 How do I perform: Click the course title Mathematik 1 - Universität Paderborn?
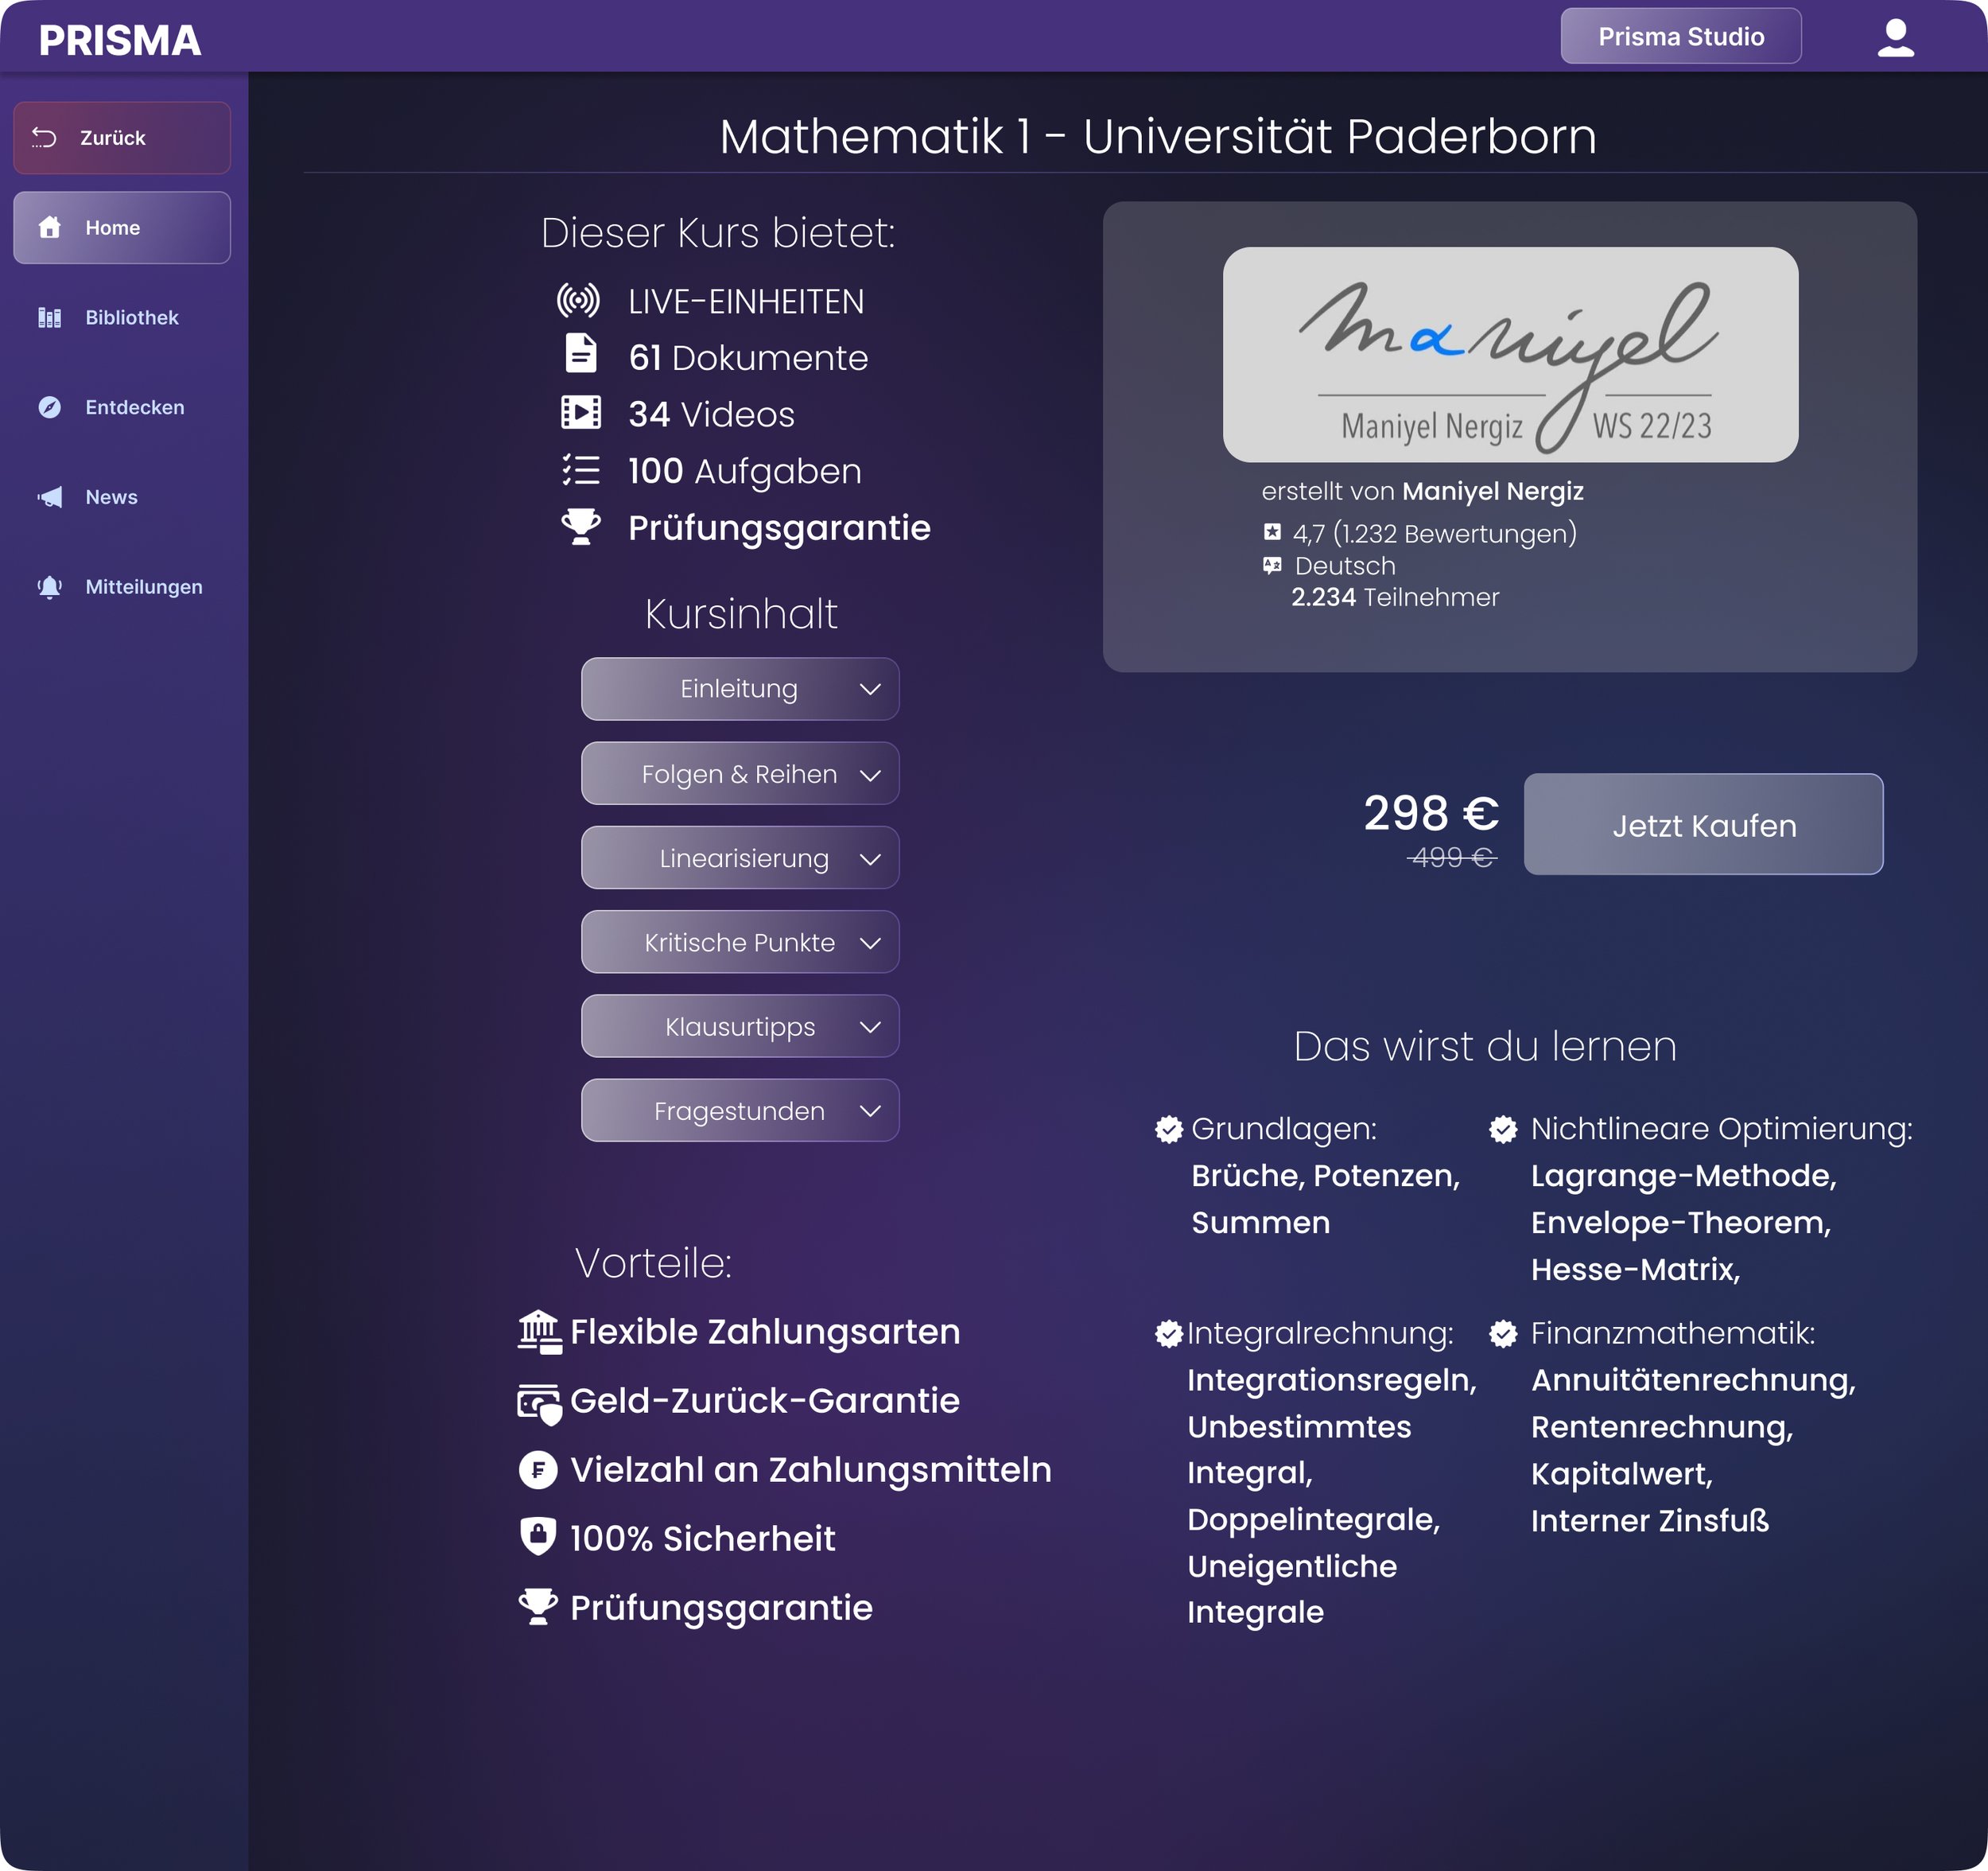click(x=1158, y=136)
